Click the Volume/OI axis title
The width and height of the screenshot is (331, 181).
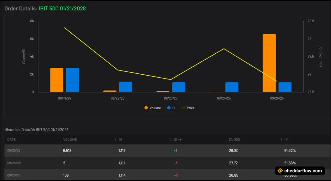point(23,57)
